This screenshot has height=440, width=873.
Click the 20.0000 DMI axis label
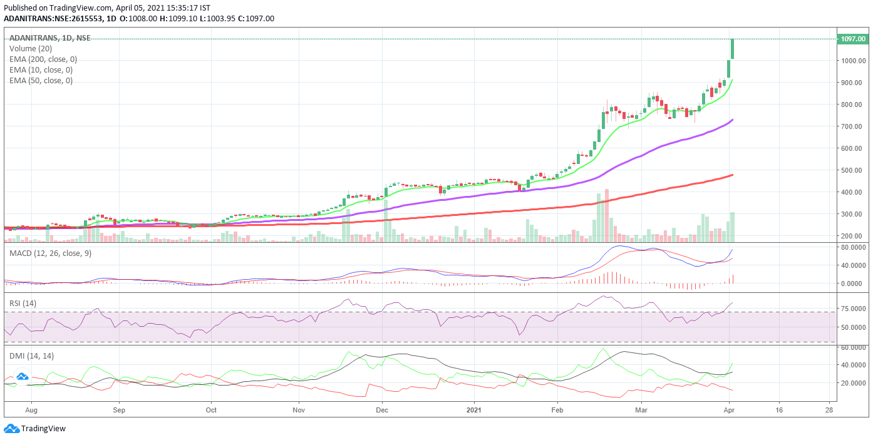pos(854,383)
